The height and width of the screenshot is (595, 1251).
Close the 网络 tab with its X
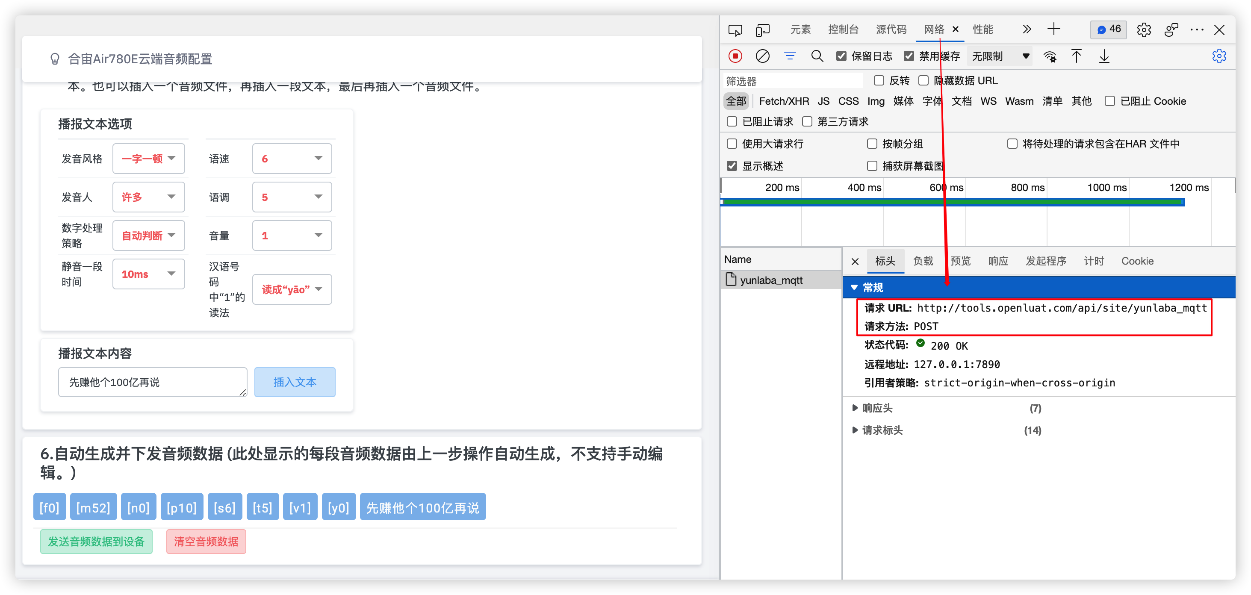tap(955, 29)
